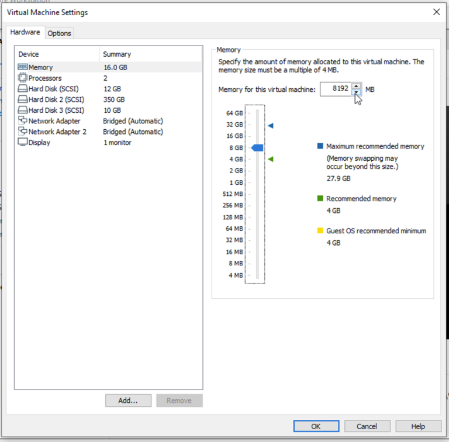Select the Display monitor icon
The image size is (449, 442).
(23, 142)
